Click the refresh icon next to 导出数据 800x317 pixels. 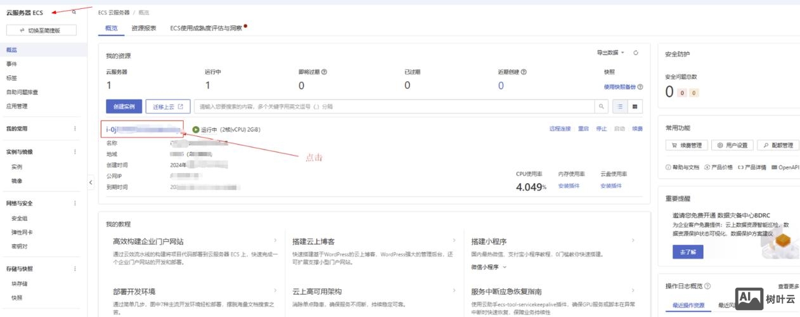click(636, 53)
